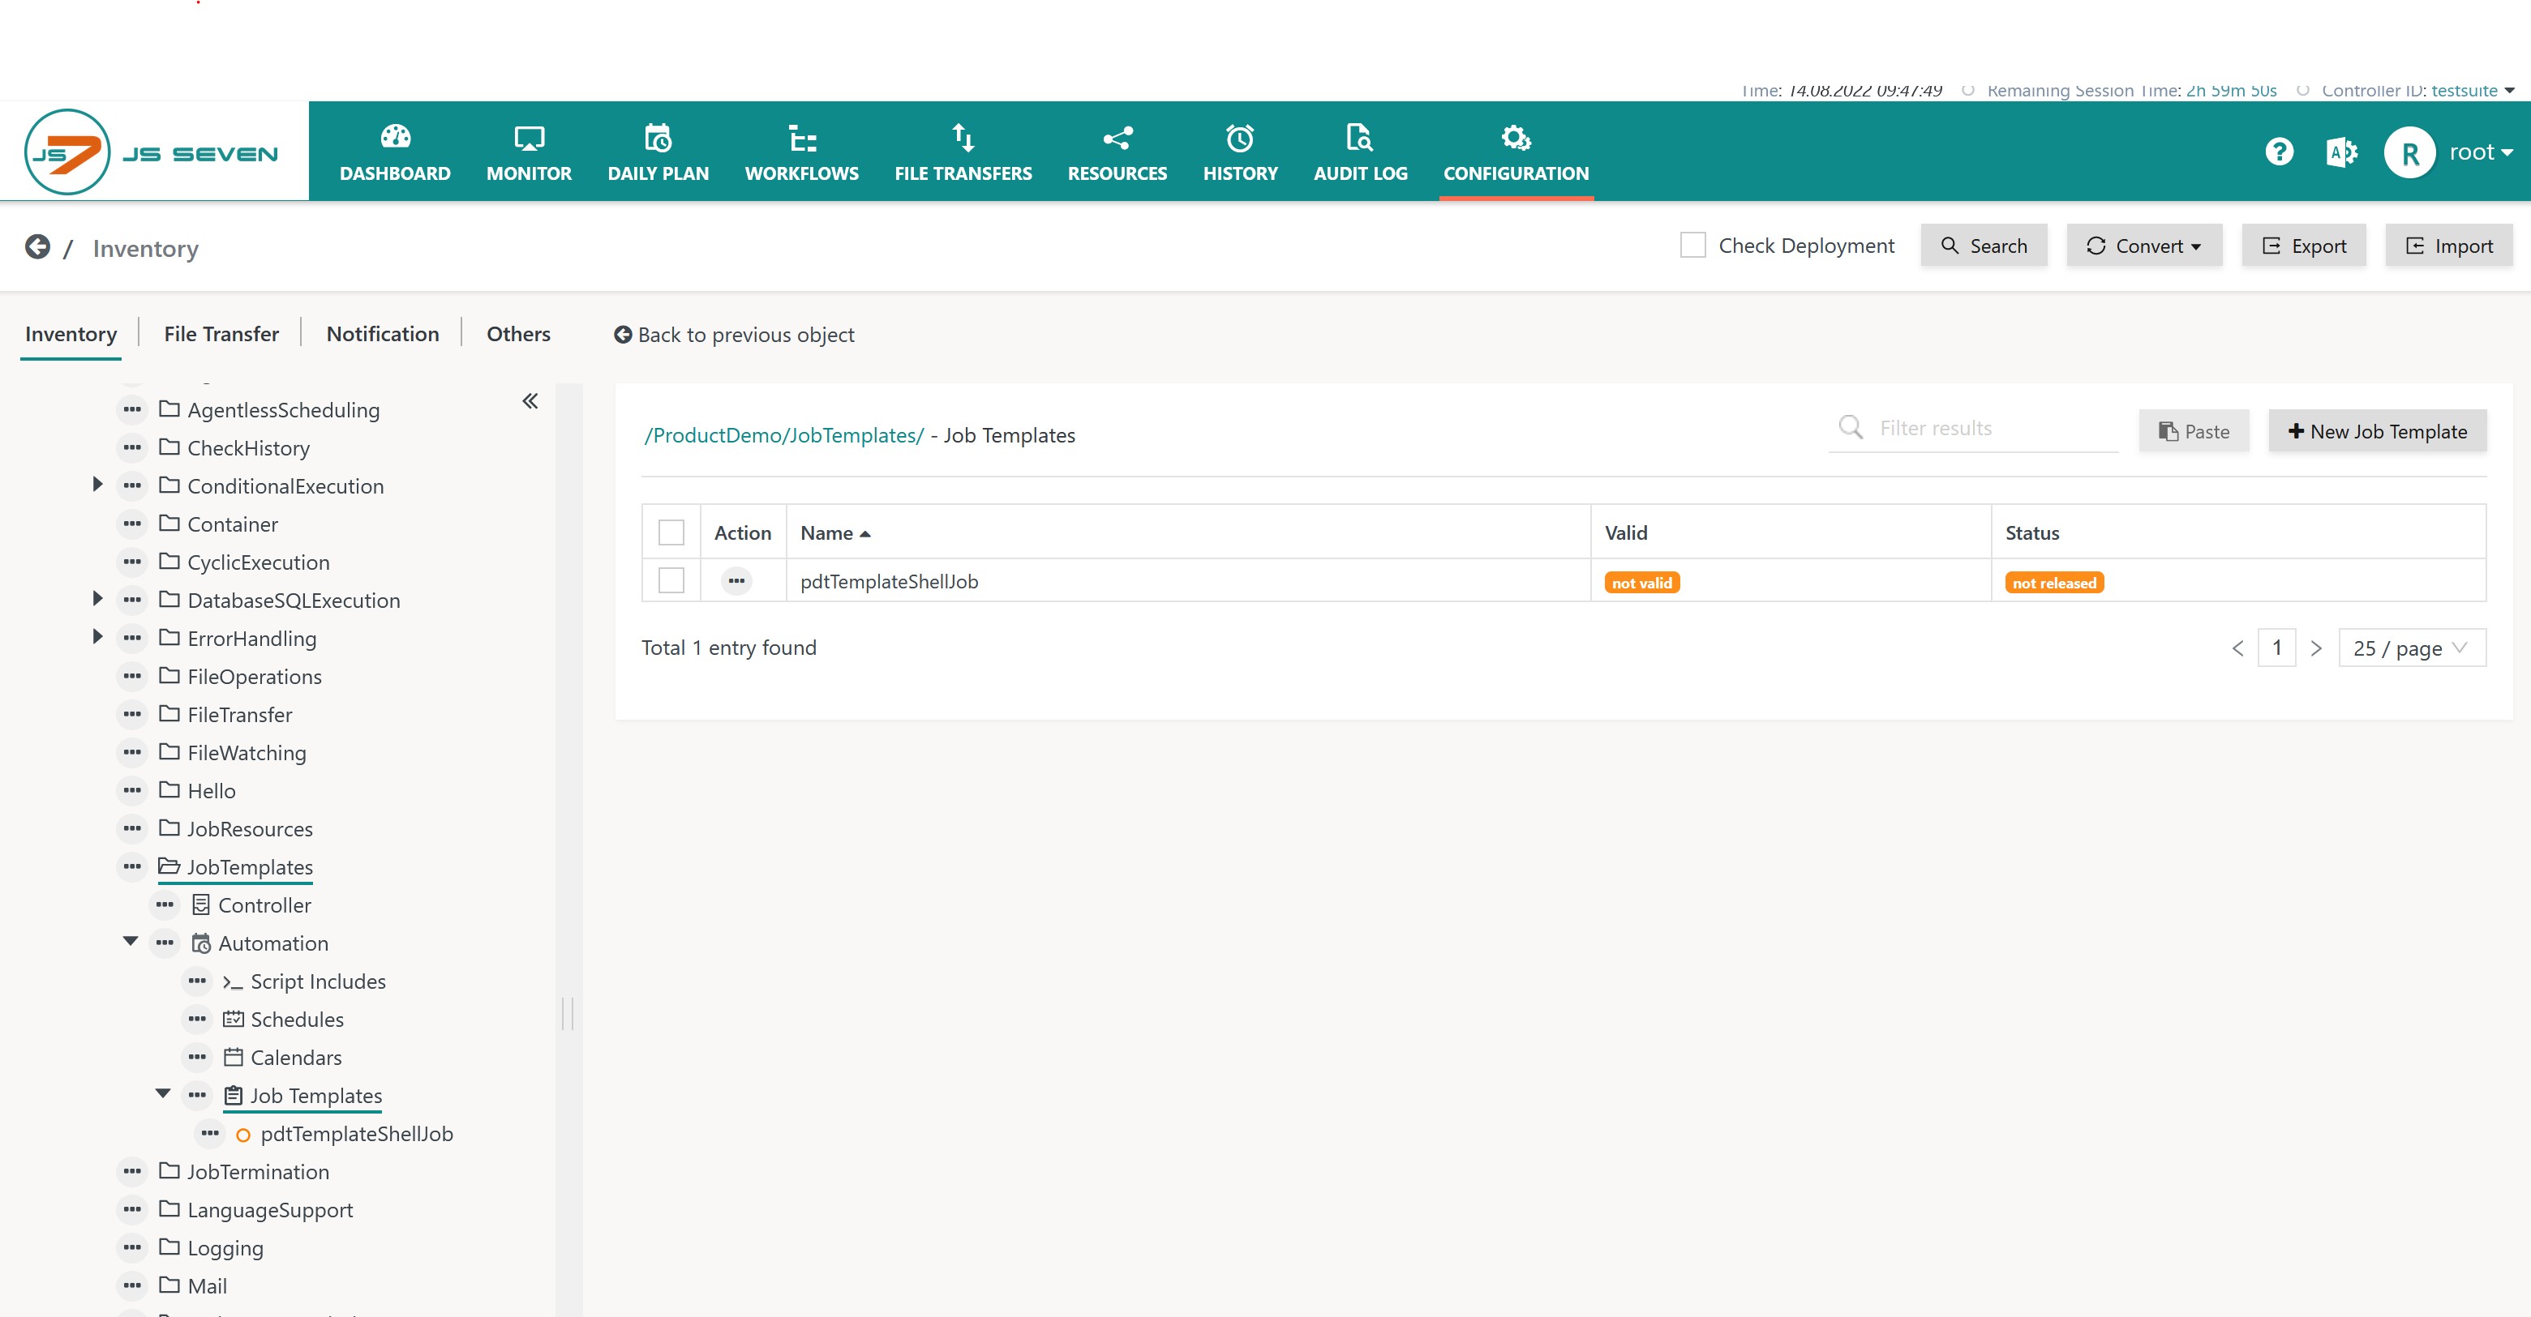Image resolution: width=2531 pixels, height=1317 pixels.
Task: Open ellipsis menu for Calendars node
Action: [x=198, y=1057]
